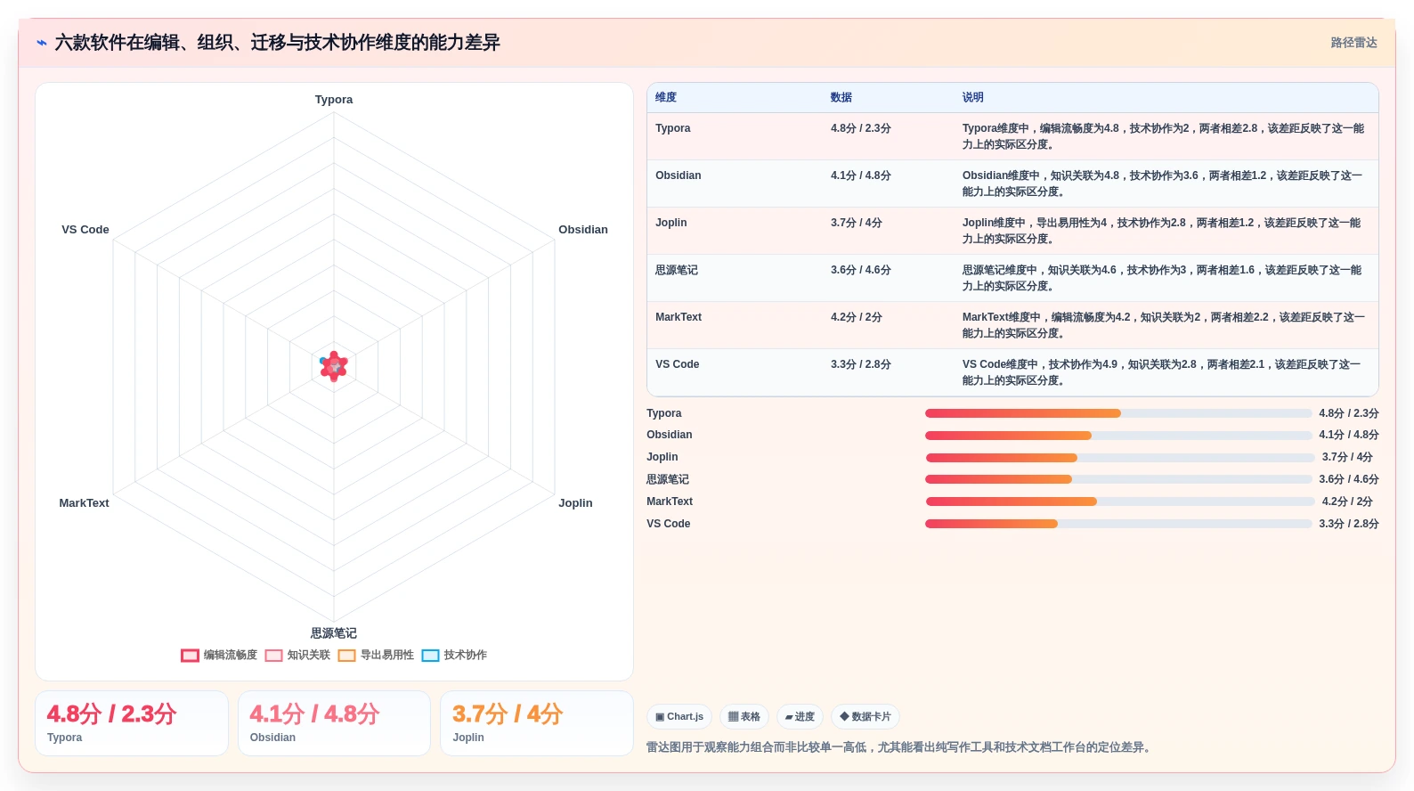The image size is (1414, 791).
Task: Click table cell 3.3分 / 2.8分
Action: coord(861,364)
